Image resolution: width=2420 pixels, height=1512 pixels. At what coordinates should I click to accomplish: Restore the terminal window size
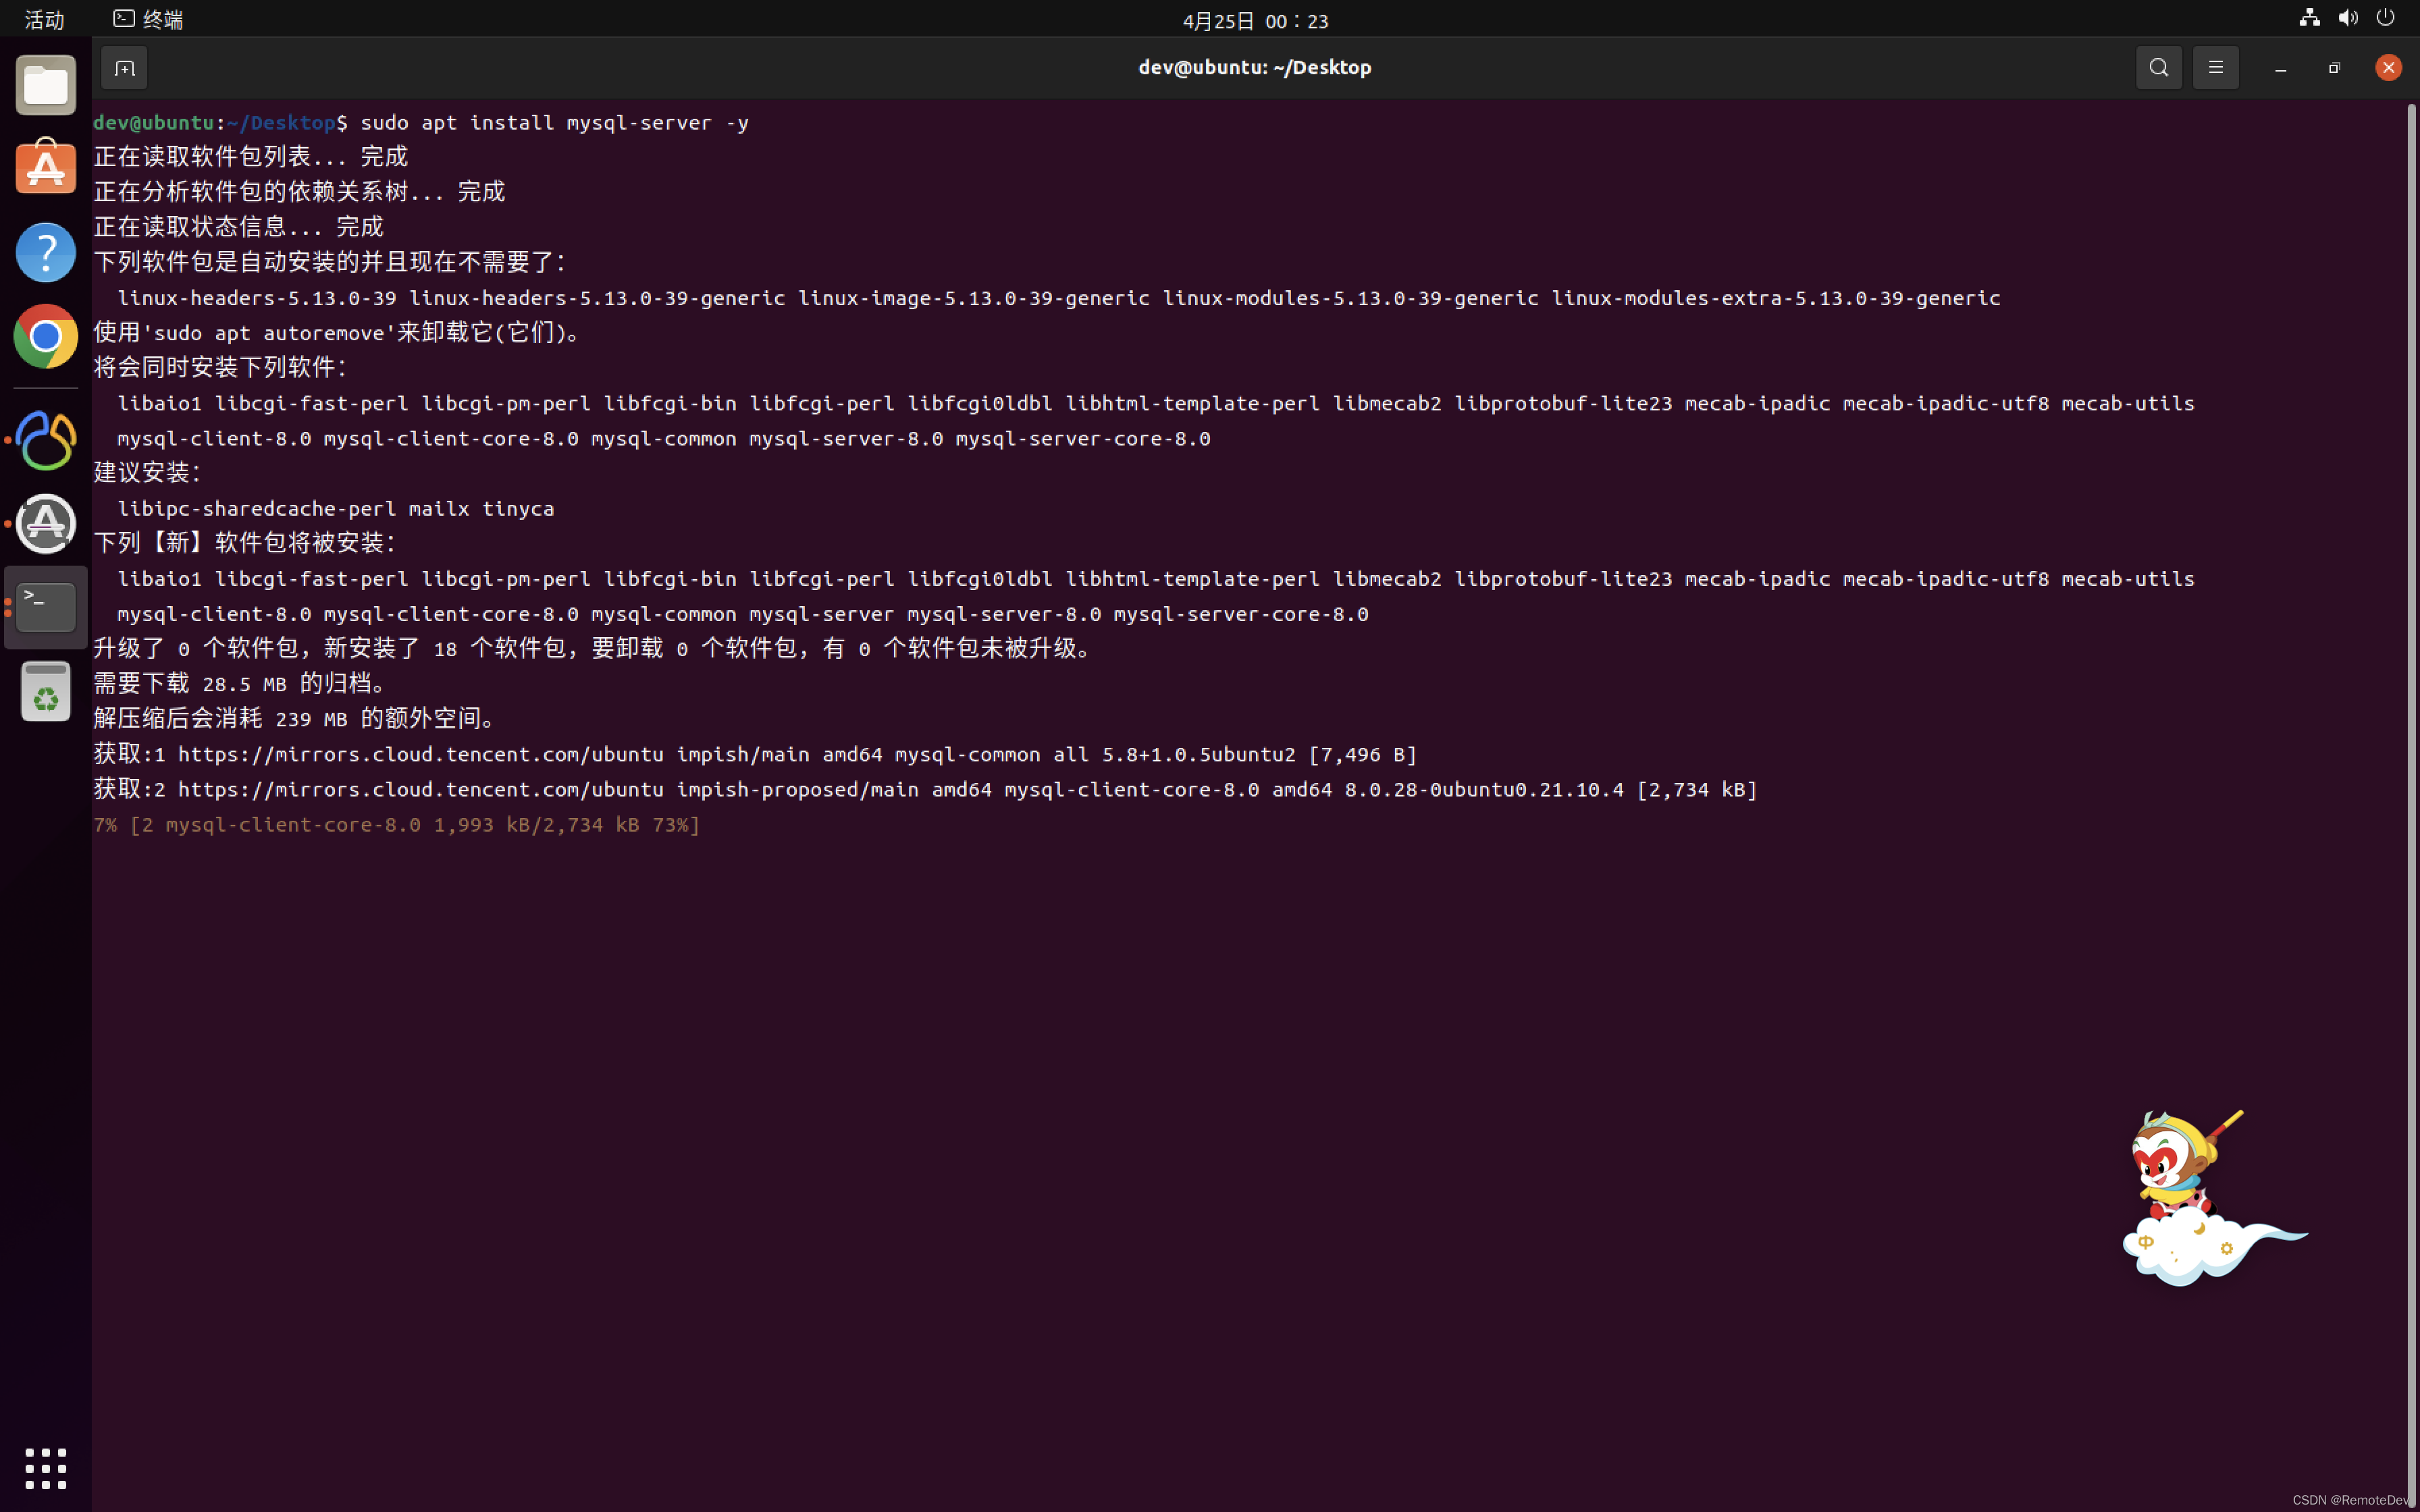(2334, 68)
